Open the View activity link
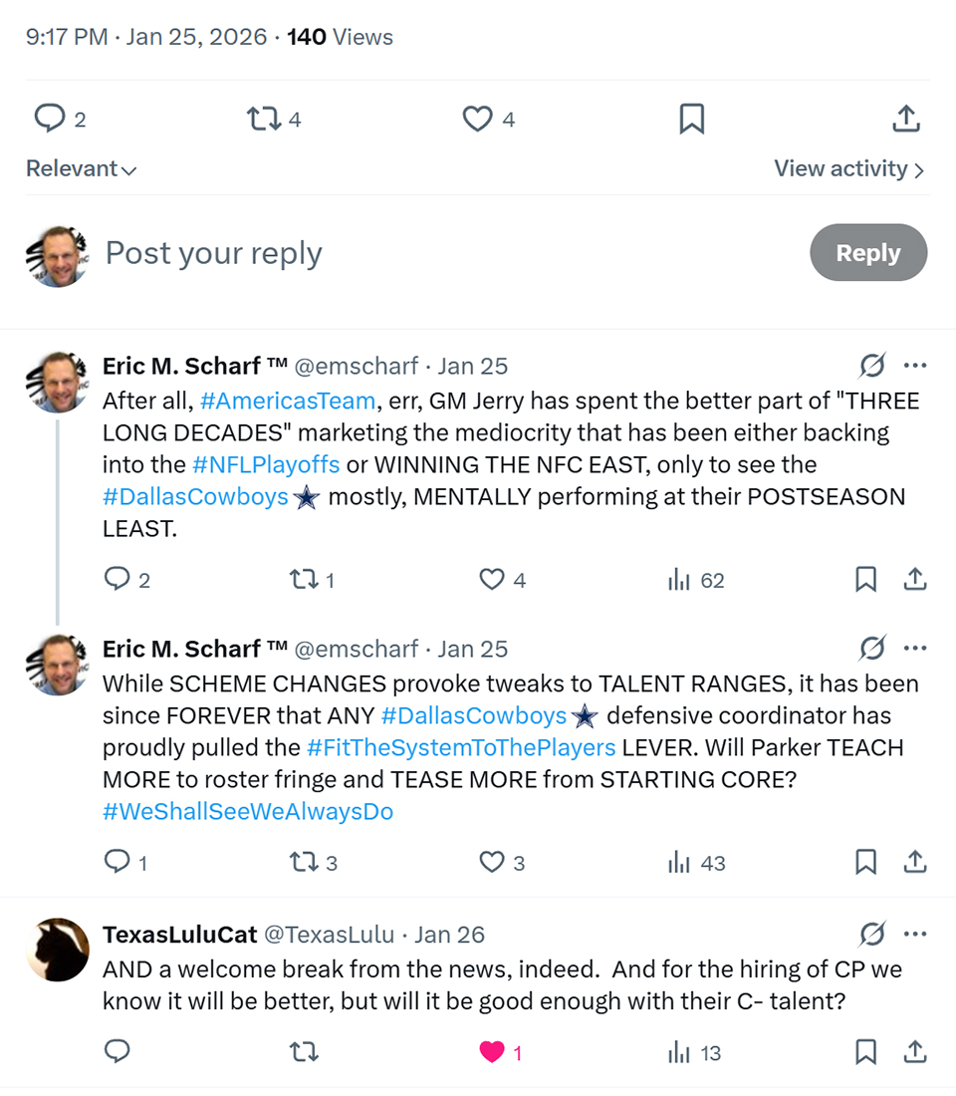This screenshot has width=956, height=1096. pos(848,169)
